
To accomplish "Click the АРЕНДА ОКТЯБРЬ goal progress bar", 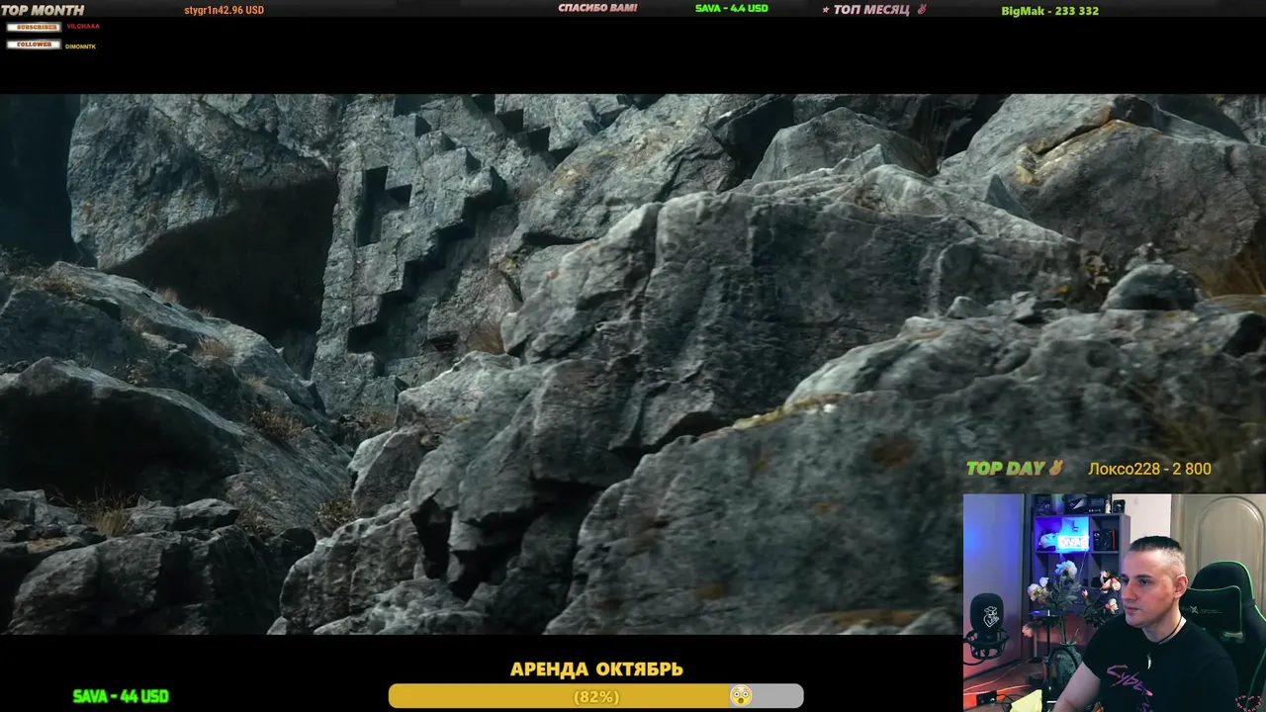I will [595, 696].
